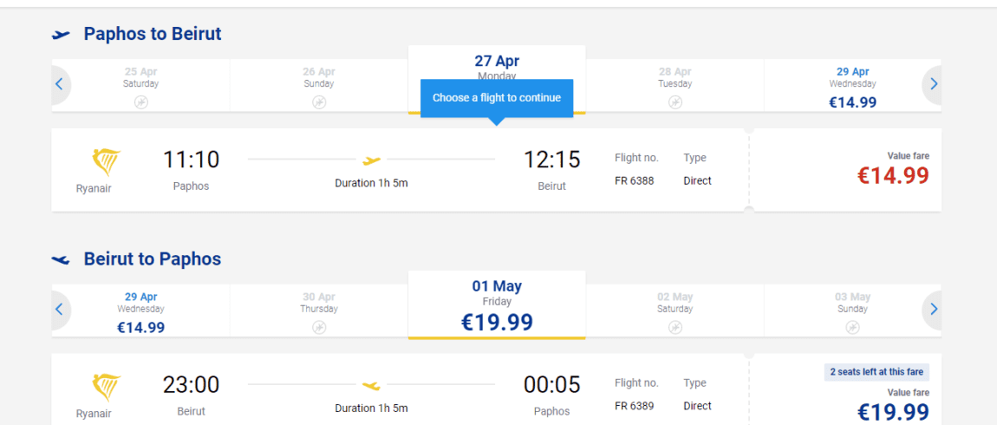Click the Ryanair harp logo on outbound flight

point(106,162)
